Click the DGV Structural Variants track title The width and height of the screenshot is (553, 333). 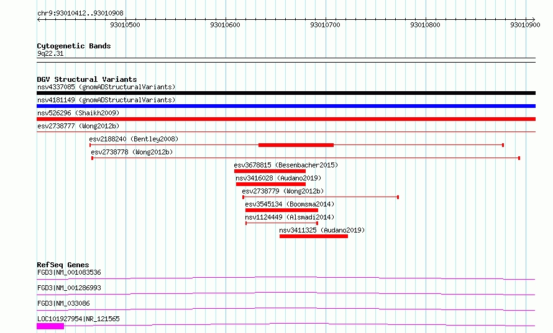coord(87,79)
